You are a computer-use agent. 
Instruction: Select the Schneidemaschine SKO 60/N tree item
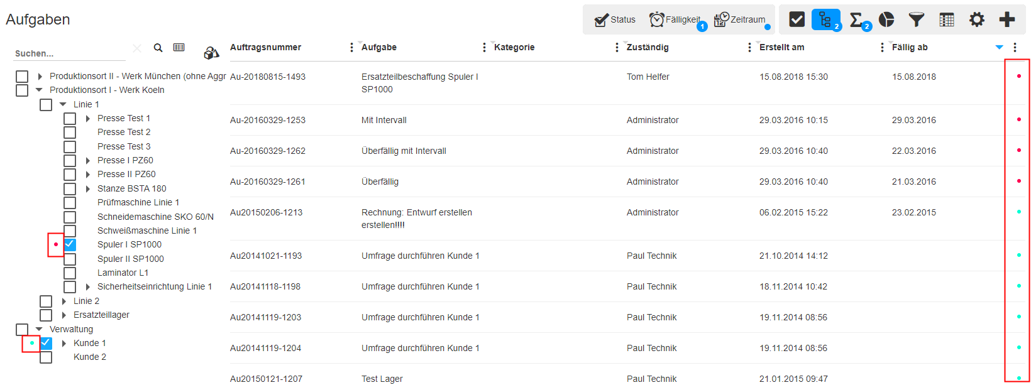click(x=155, y=217)
